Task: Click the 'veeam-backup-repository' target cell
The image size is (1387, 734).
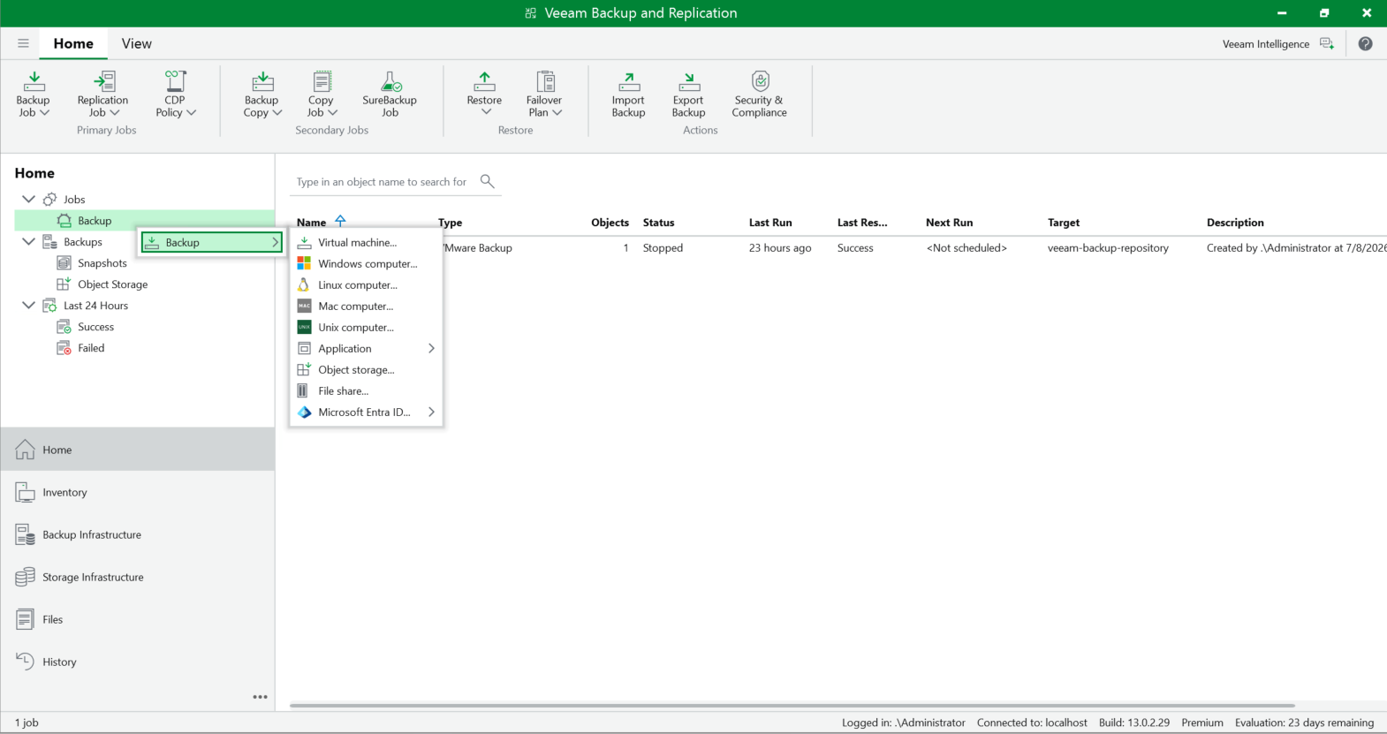Action: pyautogui.click(x=1108, y=248)
